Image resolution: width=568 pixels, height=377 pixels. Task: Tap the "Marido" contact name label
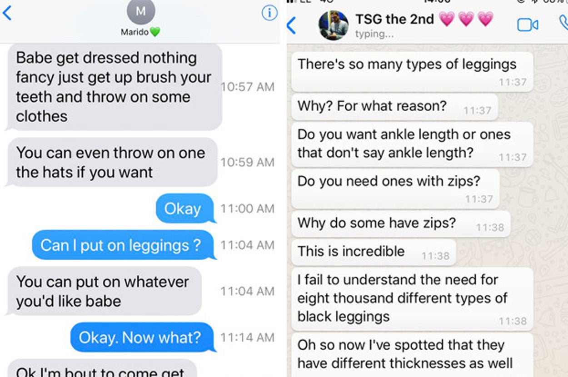134,32
